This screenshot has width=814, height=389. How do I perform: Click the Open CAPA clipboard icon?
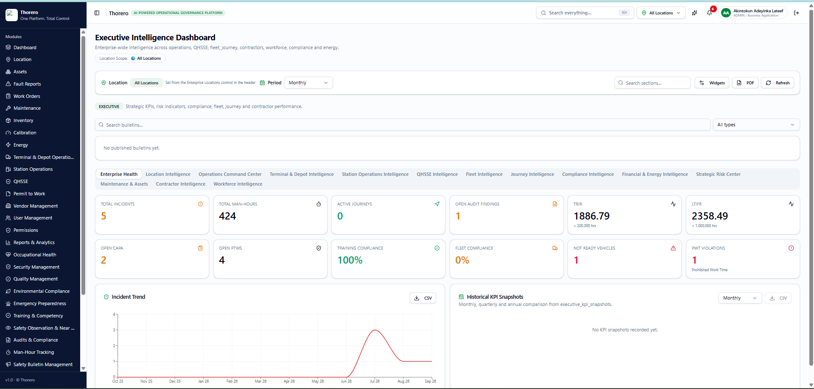[200, 248]
